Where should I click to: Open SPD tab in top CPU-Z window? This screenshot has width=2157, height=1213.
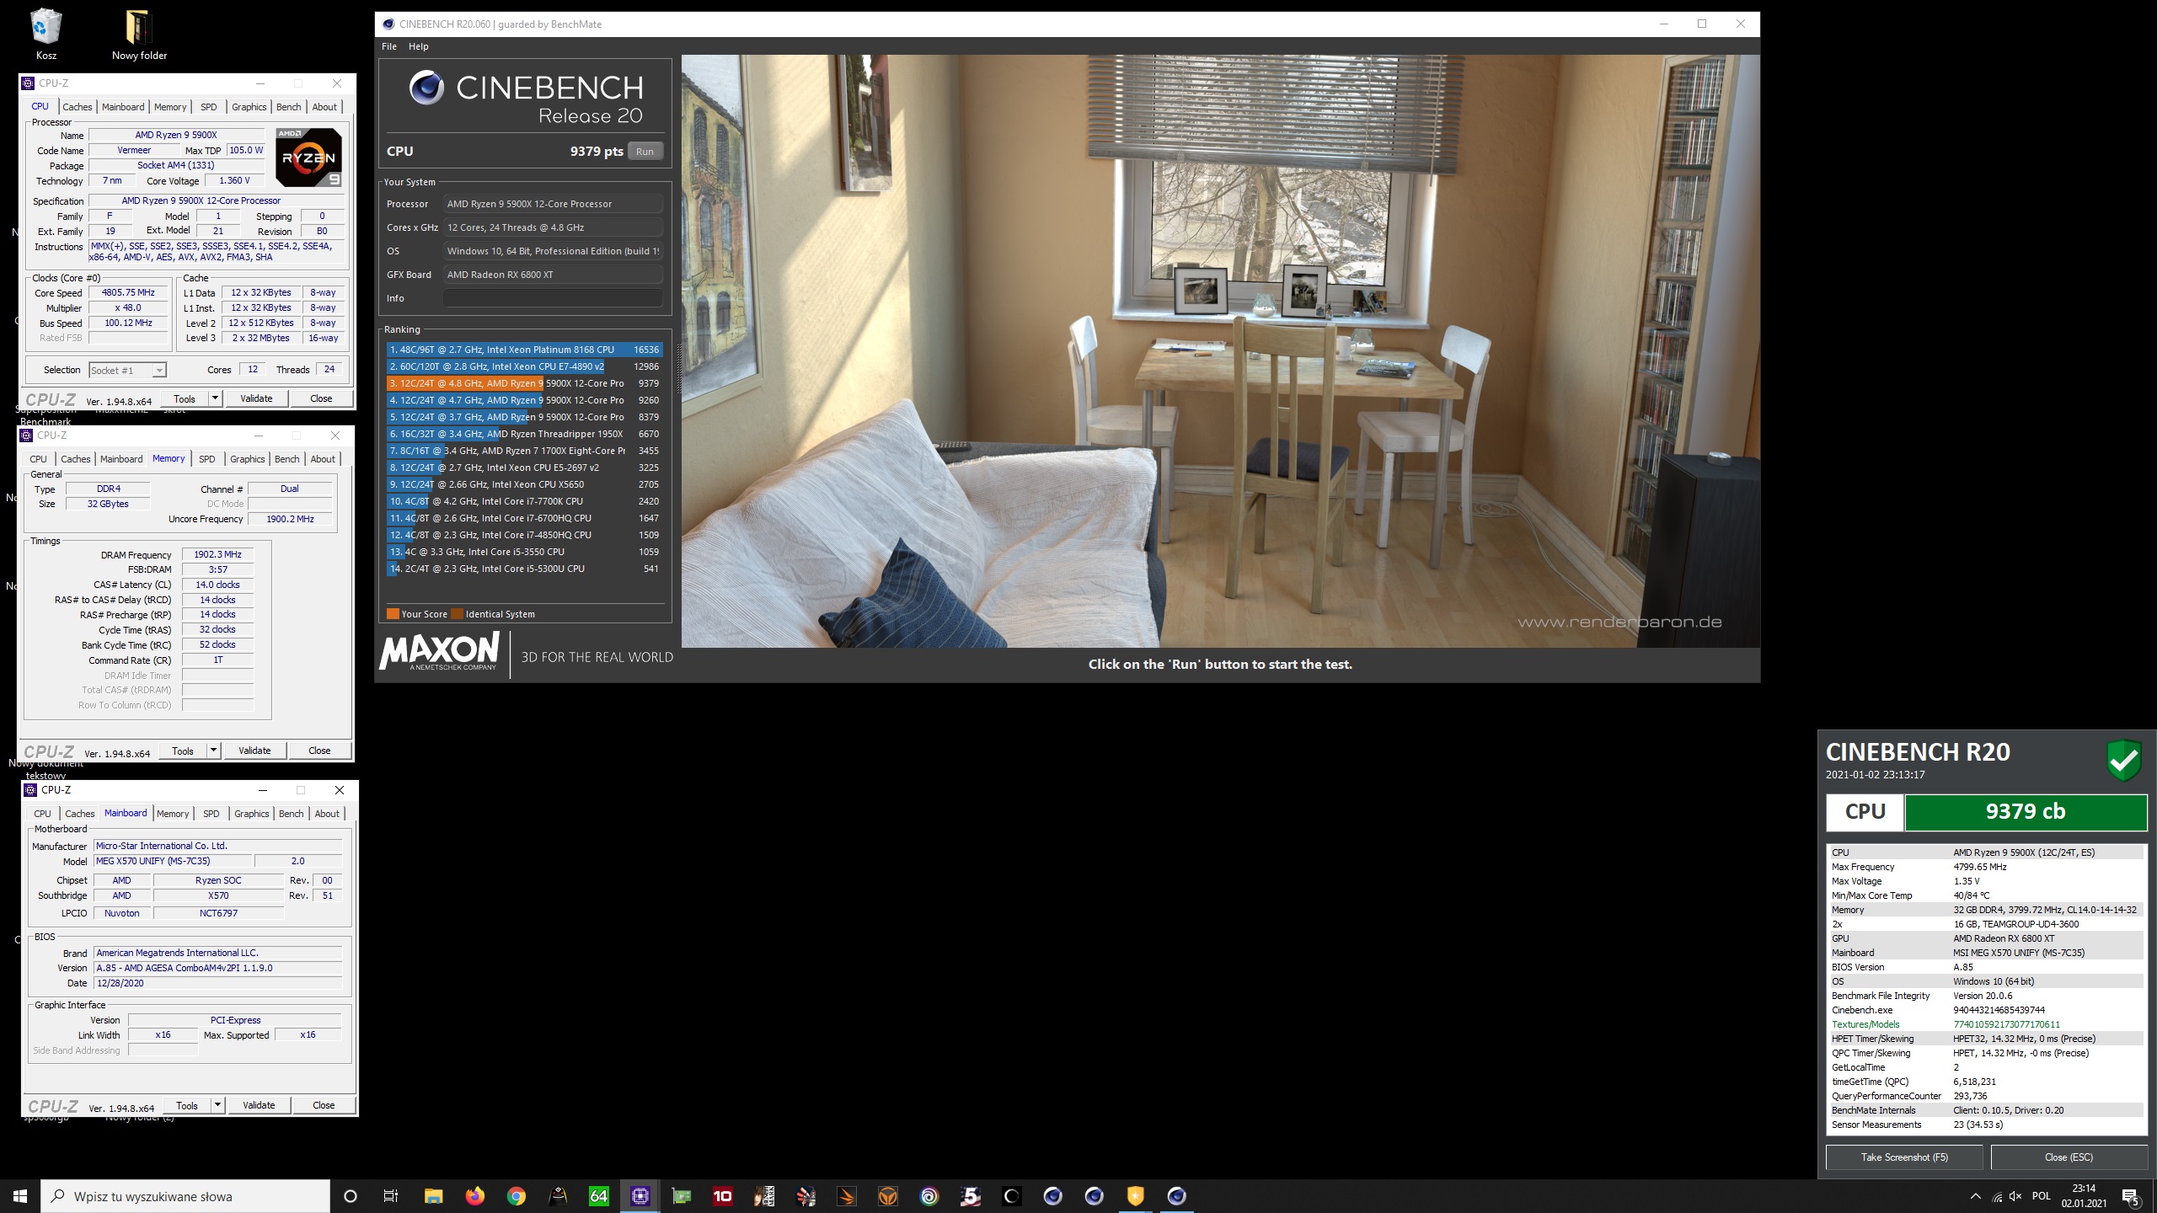click(x=209, y=107)
